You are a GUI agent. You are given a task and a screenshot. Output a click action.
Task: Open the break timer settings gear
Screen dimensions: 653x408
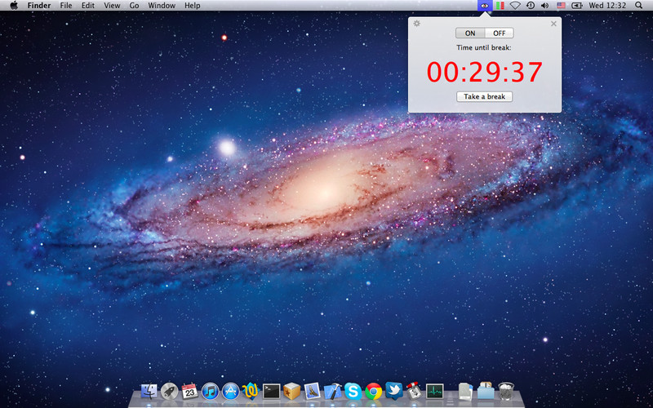pos(417,23)
